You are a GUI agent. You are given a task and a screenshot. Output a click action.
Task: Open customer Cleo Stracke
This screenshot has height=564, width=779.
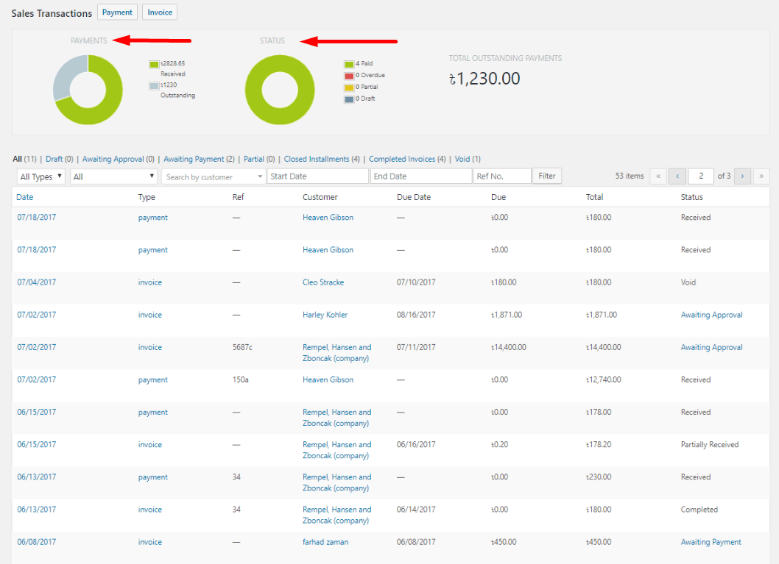pos(323,282)
